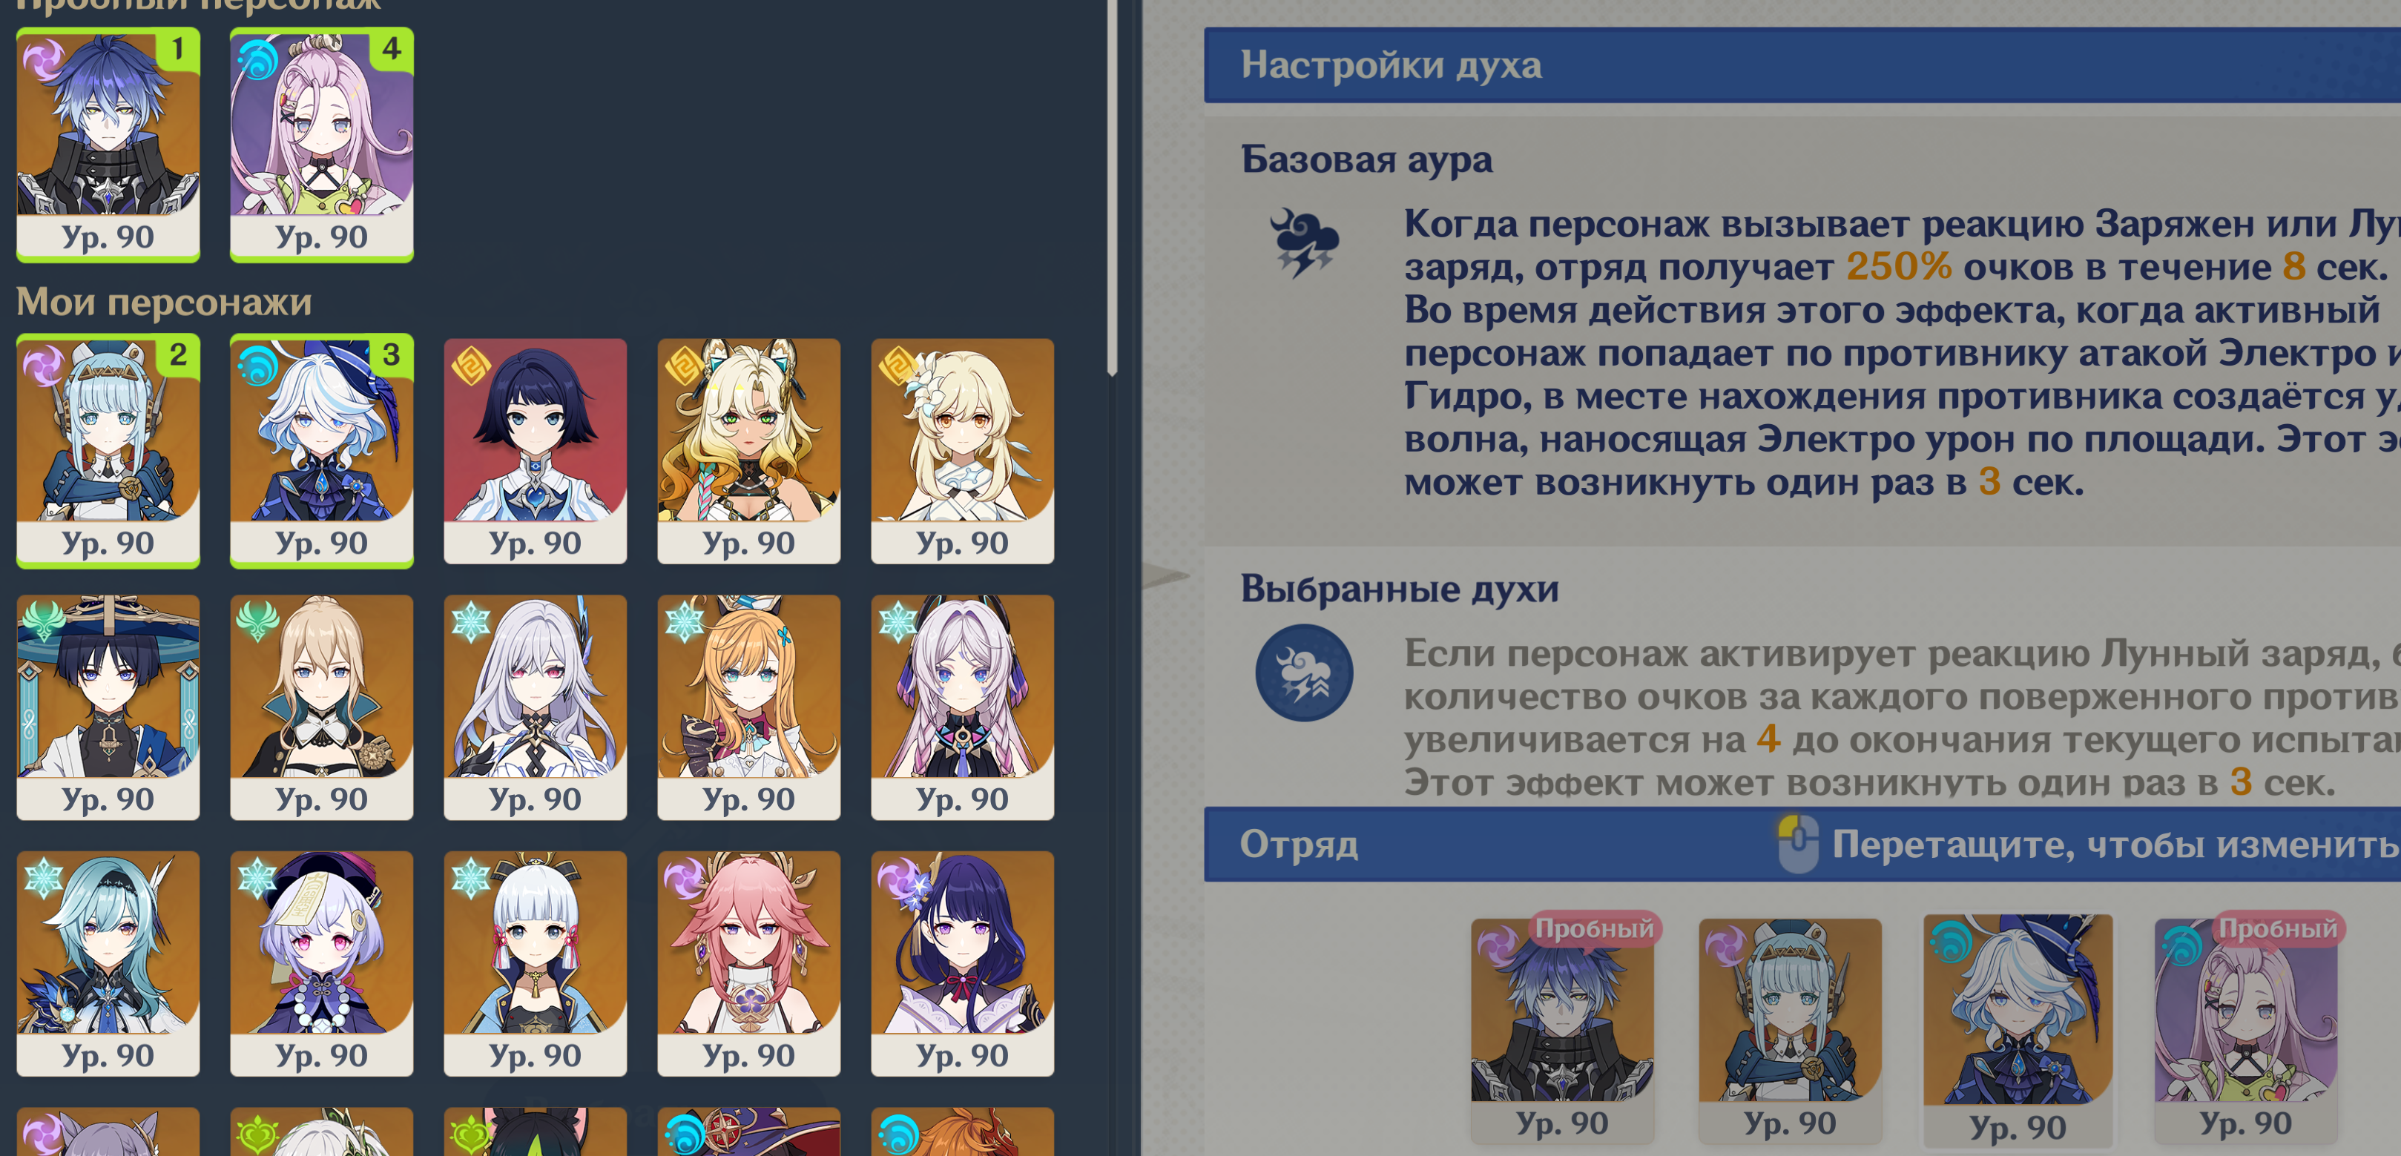Select the blue-haired trial character numbered 1
The image size is (2401, 1156).
click(108, 145)
